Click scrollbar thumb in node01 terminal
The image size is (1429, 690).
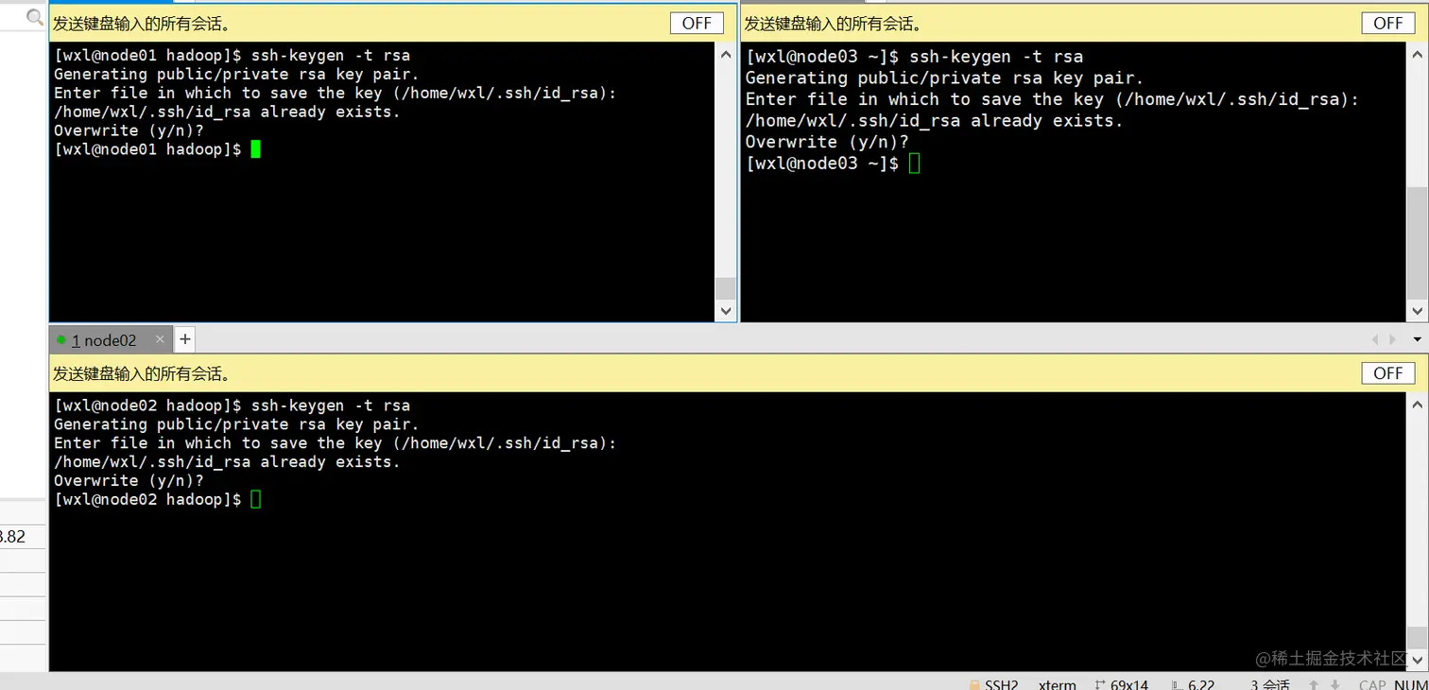click(726, 288)
